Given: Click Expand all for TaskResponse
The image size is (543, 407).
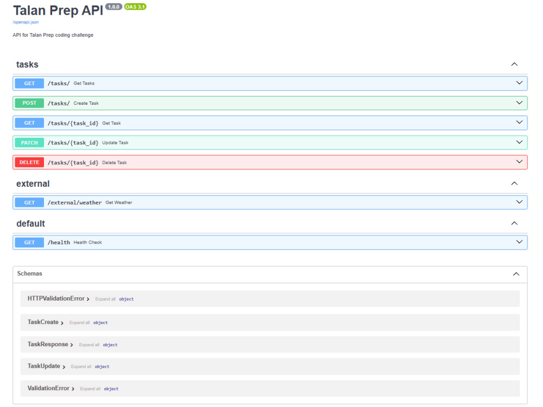Looking at the screenshot, I should (x=89, y=345).
